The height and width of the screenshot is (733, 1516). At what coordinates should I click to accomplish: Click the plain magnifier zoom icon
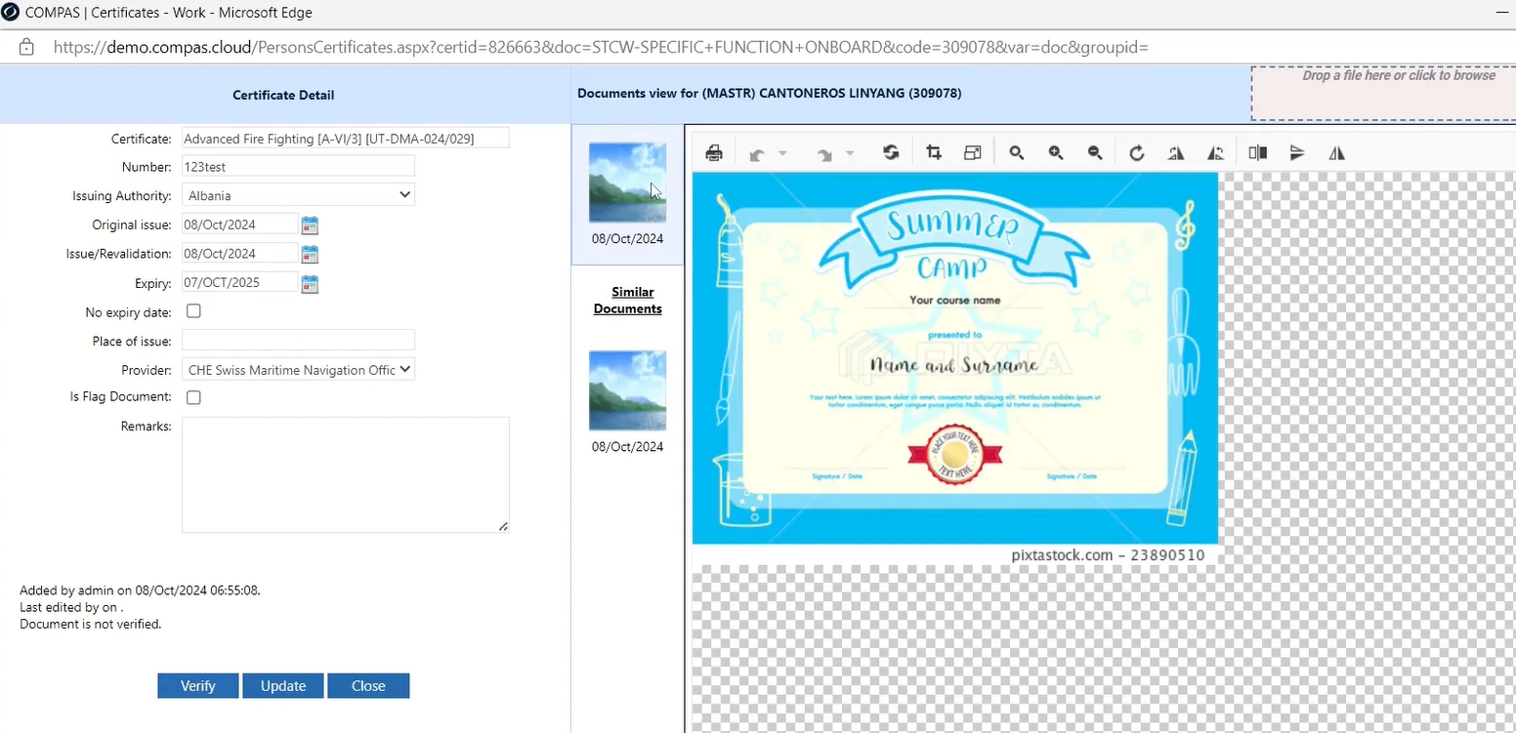coord(1017,153)
